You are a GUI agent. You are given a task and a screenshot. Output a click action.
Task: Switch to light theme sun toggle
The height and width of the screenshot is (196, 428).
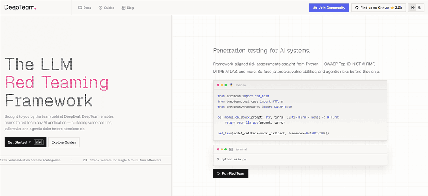413,8
